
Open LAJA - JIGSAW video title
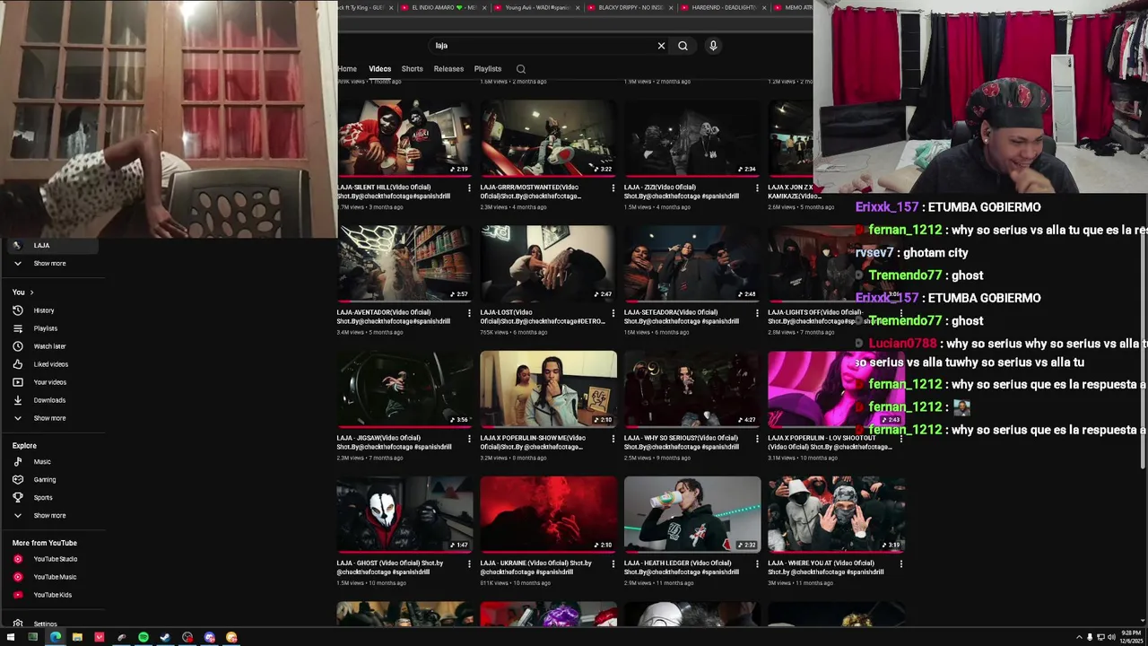[394, 442]
